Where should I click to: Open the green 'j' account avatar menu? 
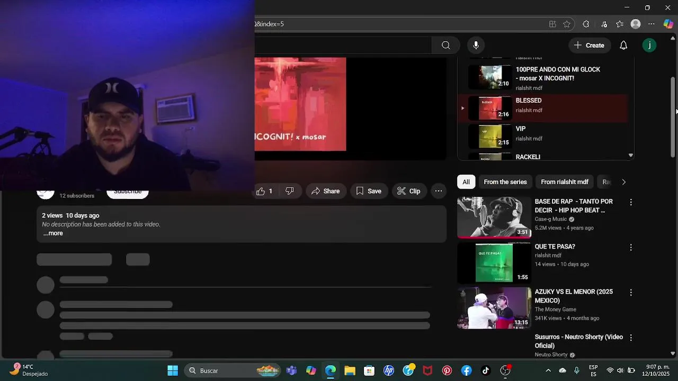pos(649,46)
